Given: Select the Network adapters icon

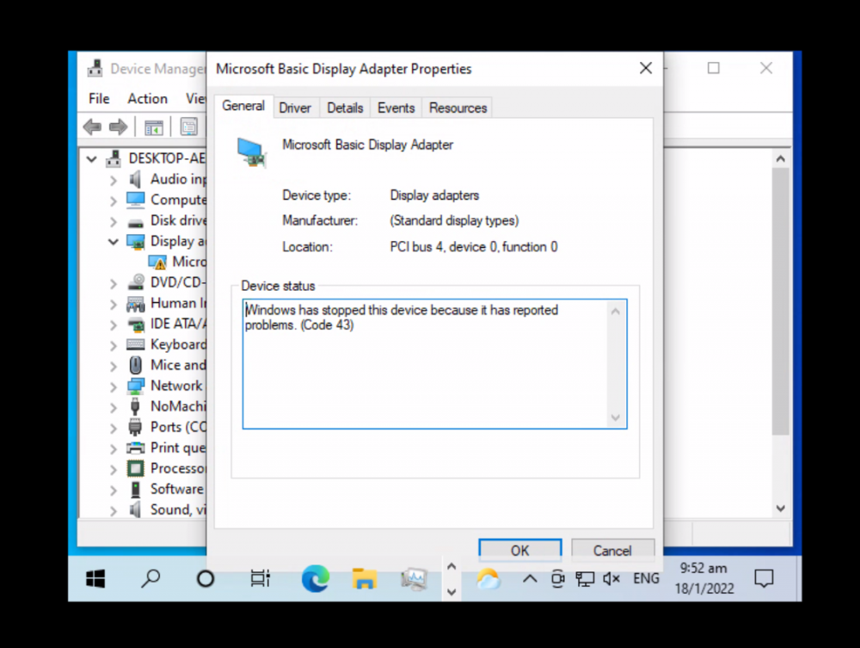Looking at the screenshot, I should [x=136, y=386].
